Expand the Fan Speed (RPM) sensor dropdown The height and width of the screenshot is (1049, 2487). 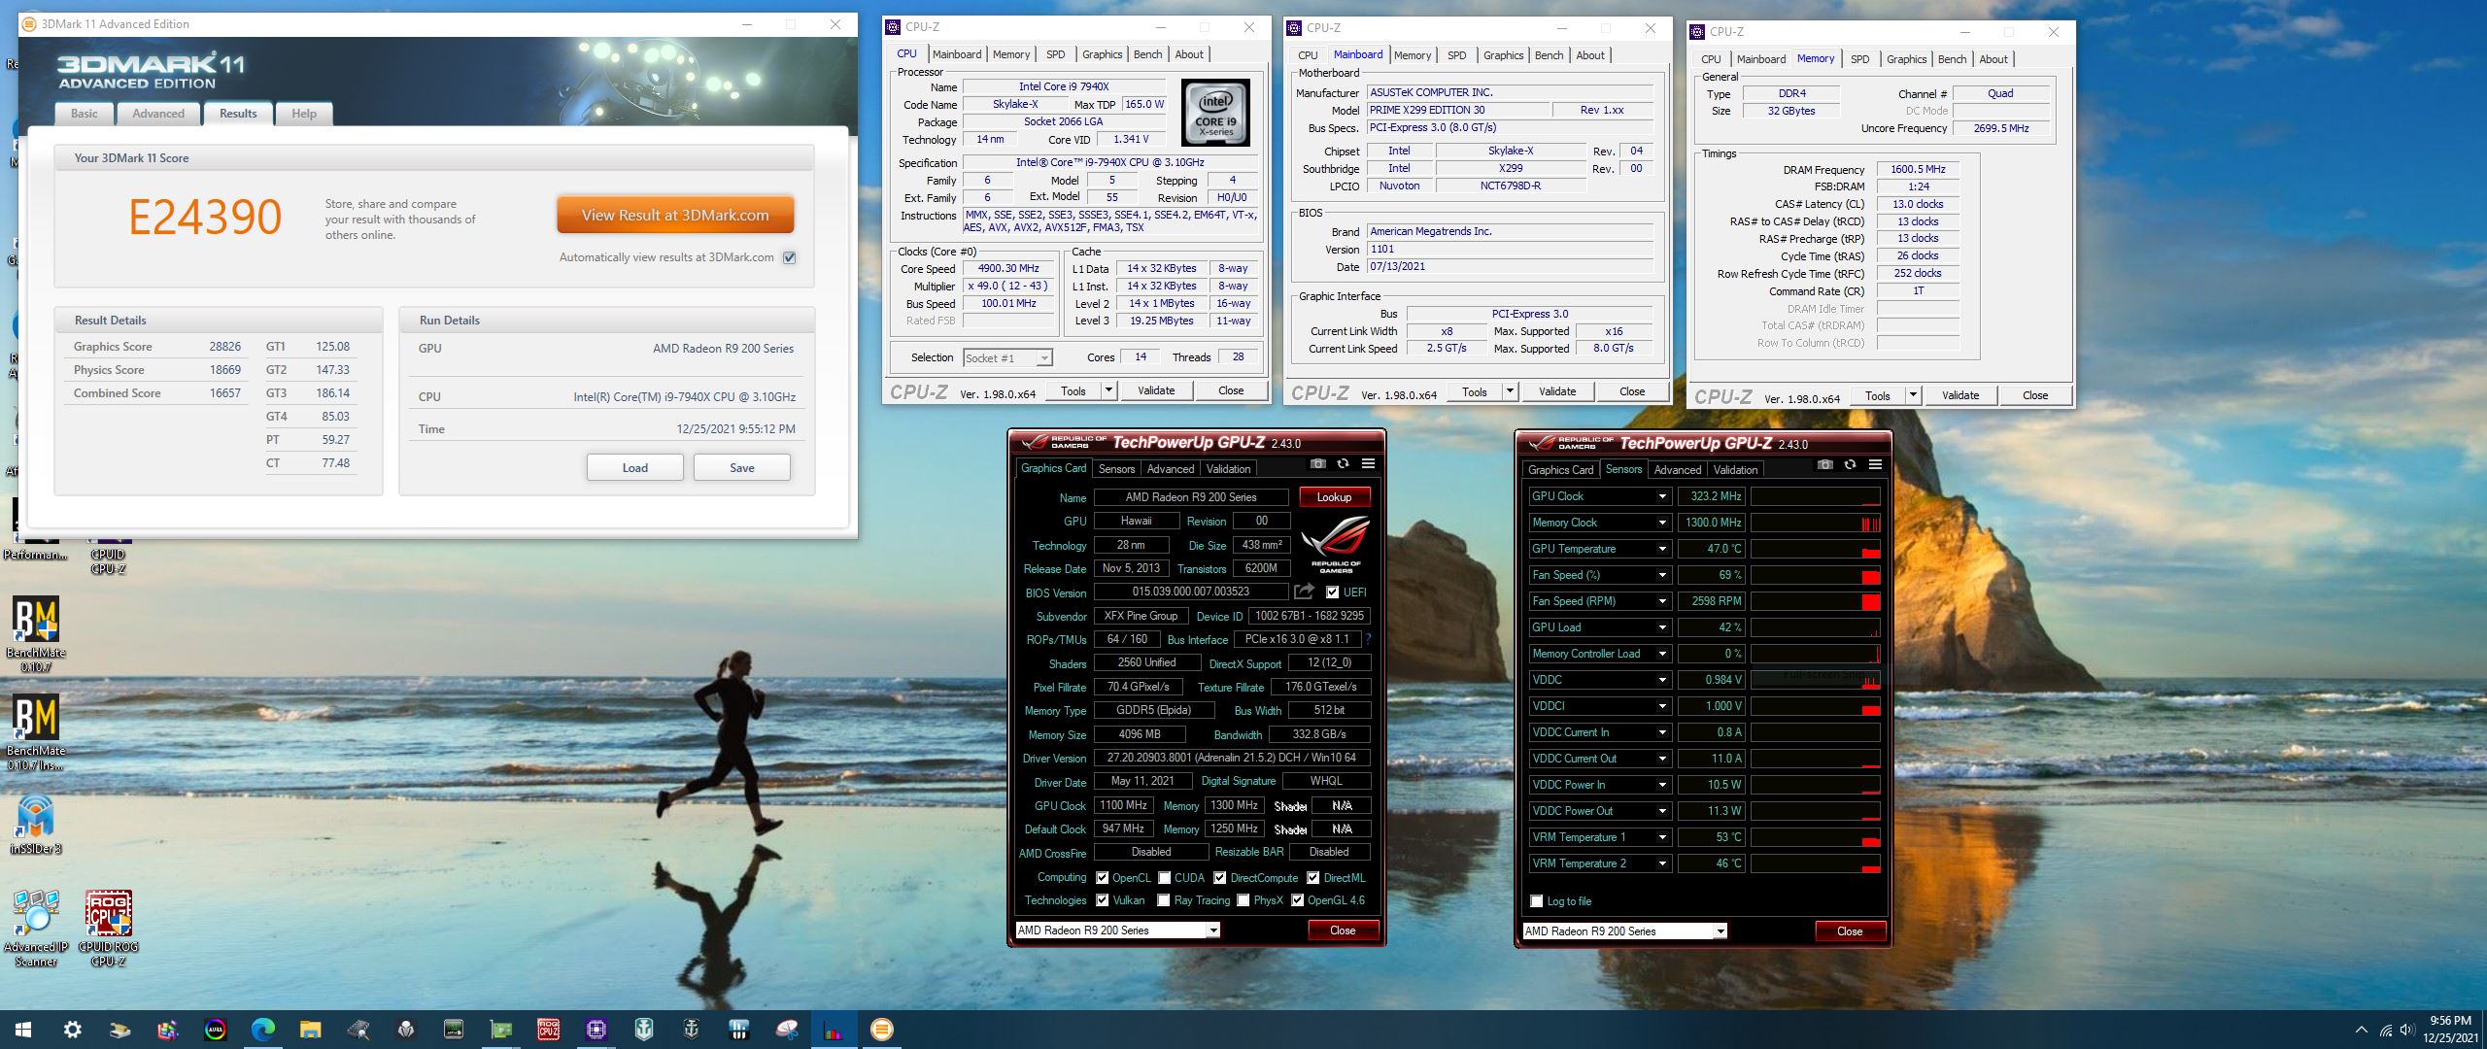click(x=1662, y=601)
